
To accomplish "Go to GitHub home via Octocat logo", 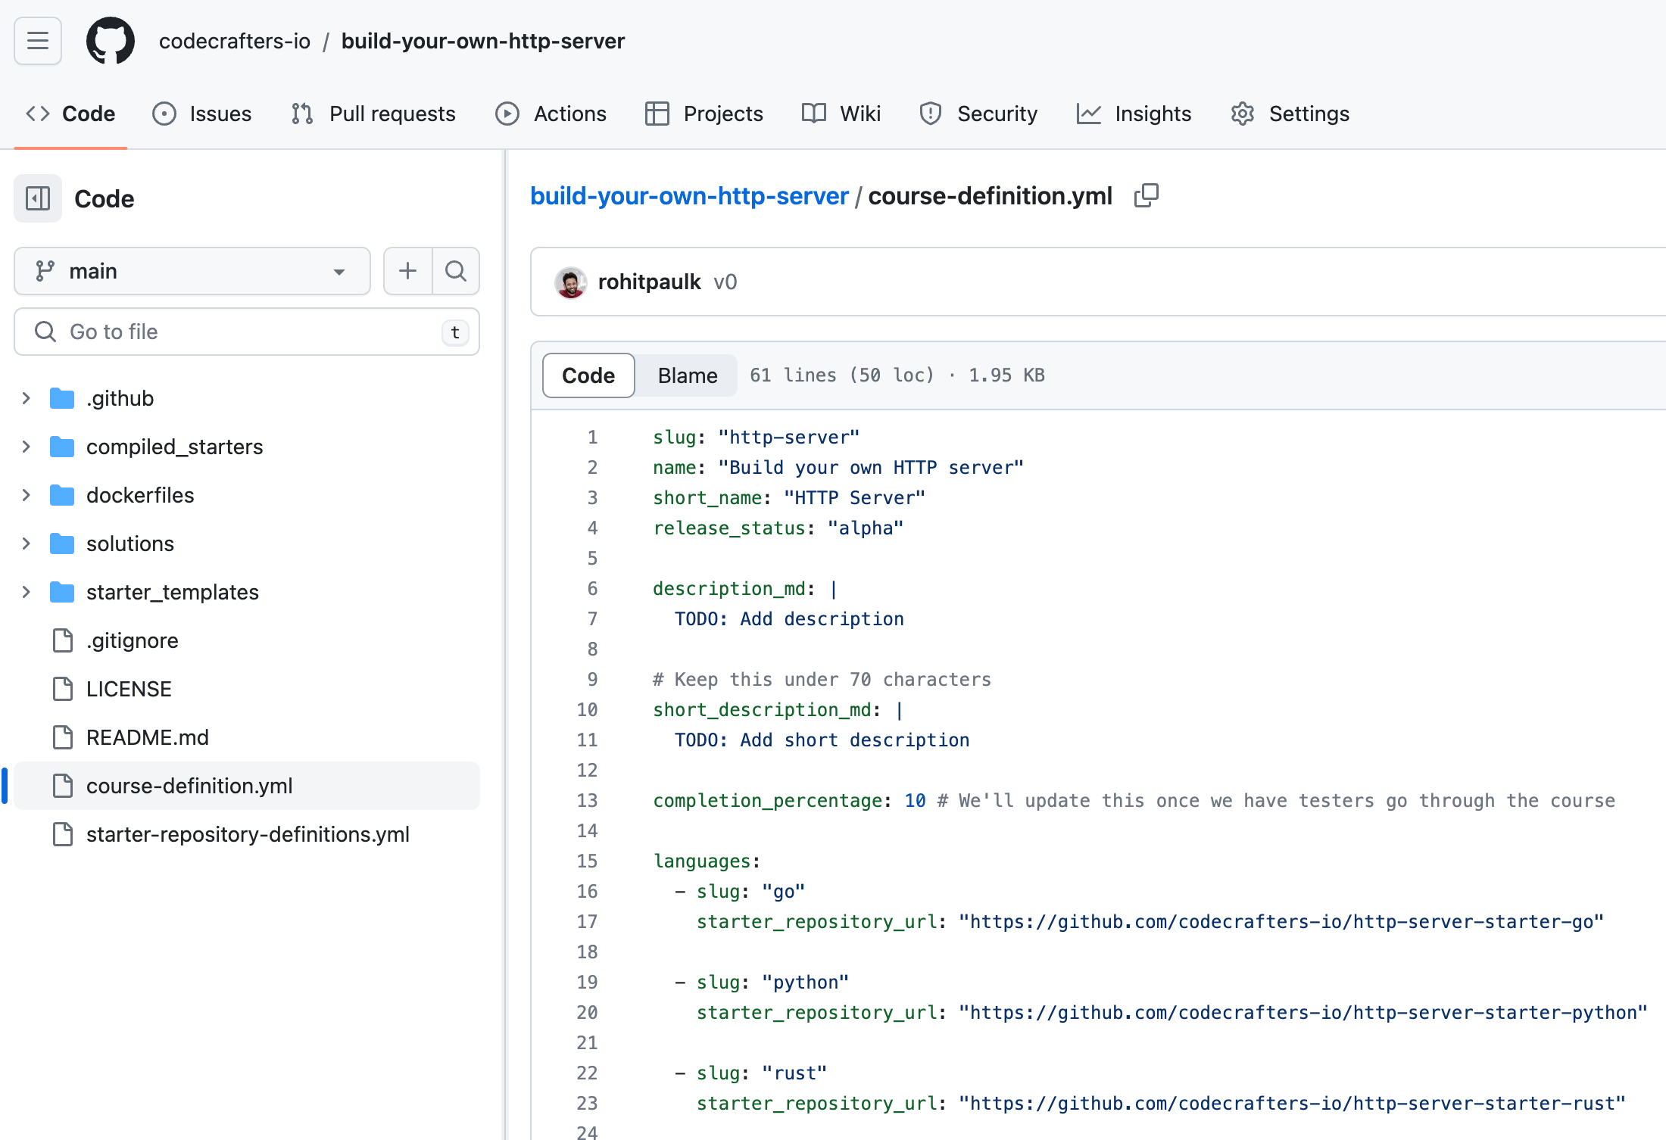I will pyautogui.click(x=111, y=41).
